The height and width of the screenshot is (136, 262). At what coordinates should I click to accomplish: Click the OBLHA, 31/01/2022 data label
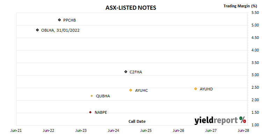tap(60, 30)
